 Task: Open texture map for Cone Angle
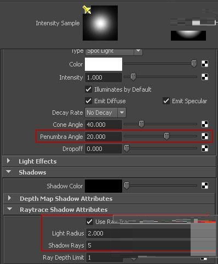tap(205, 124)
